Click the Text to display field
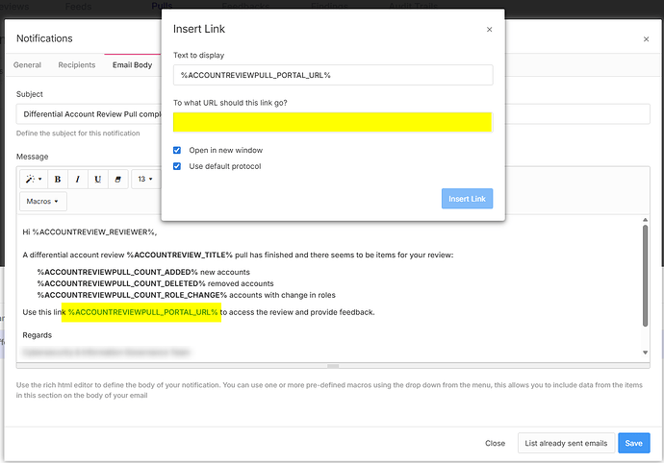This screenshot has height=463, width=664. pyautogui.click(x=333, y=75)
